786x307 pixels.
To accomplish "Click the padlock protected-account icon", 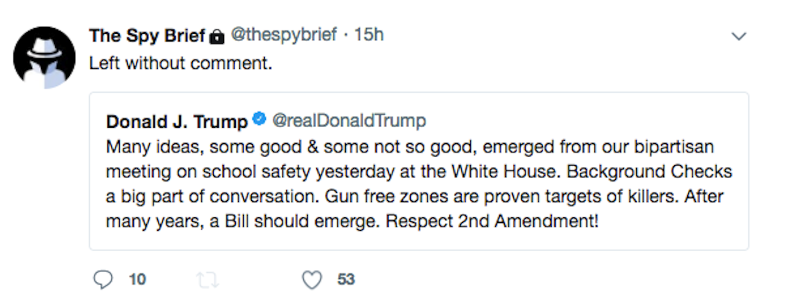I will point(217,37).
